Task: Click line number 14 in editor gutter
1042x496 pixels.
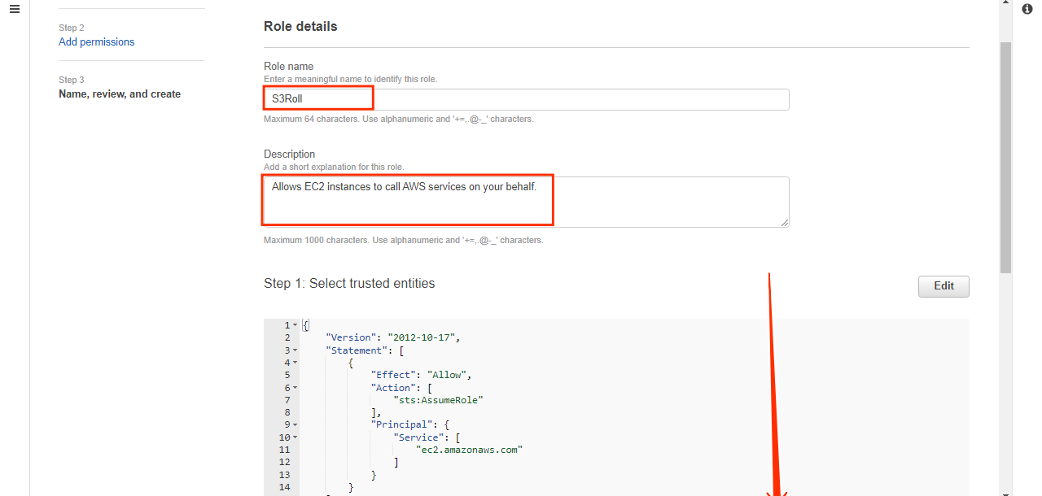Action: pyautogui.click(x=284, y=487)
